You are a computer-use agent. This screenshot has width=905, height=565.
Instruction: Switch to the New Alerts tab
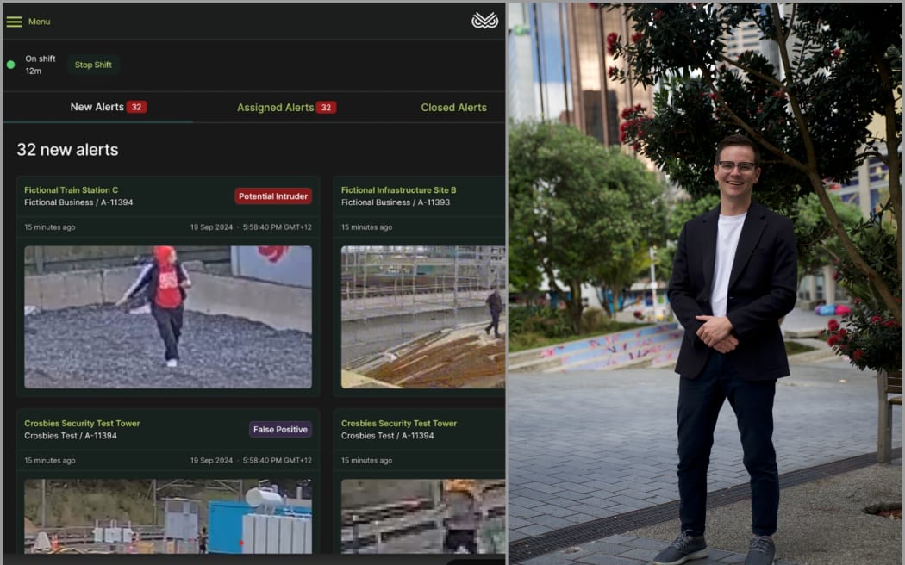[97, 107]
